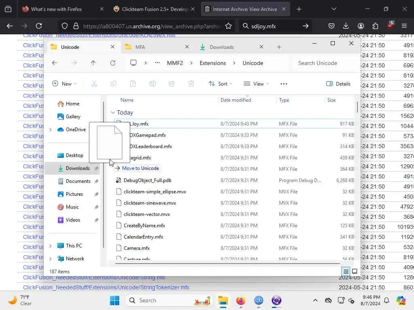Click the Cut scissors icon
The height and width of the screenshot is (310, 414).
94,84
